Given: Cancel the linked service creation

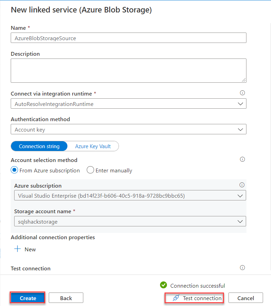Looking at the screenshot, I should [x=245, y=298].
